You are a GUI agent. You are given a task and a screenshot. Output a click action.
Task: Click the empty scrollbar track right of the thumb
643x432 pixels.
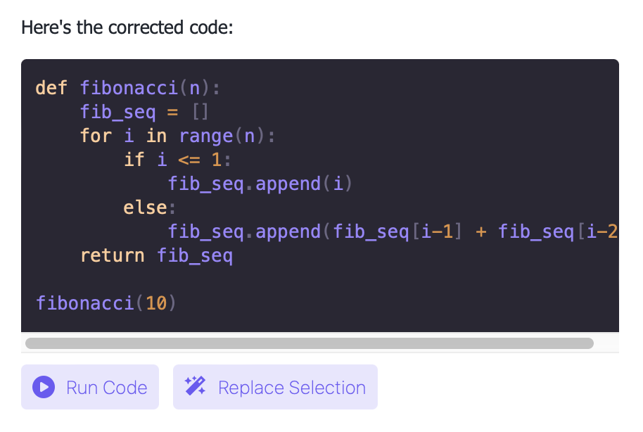(606, 343)
